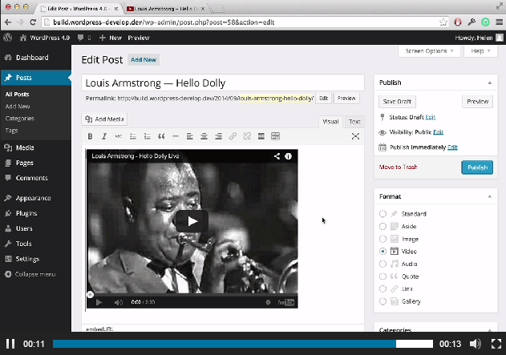Play the embedded Louis Armstrong video
Screen dimensions: 506x355
192,221
